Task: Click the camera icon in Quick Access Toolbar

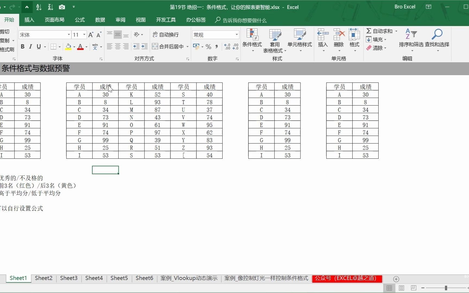Action: pyautogui.click(x=62, y=7)
